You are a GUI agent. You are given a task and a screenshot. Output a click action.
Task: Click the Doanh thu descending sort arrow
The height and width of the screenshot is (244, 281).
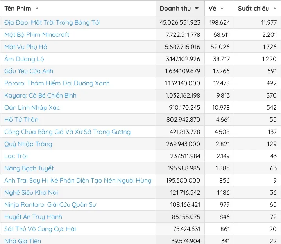pos(197,9)
